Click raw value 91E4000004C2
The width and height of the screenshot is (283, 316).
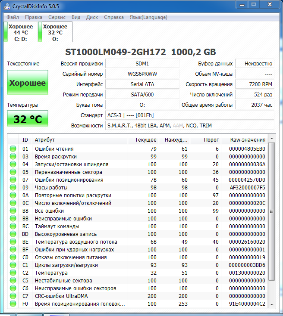point(247,304)
